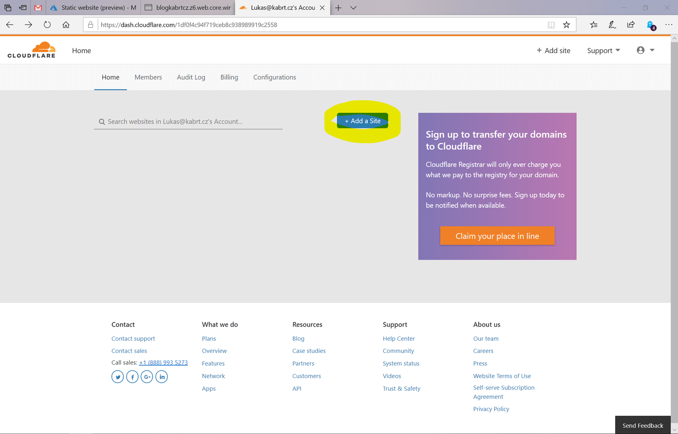The image size is (678, 434).
Task: Share this page icon
Action: 631,25
